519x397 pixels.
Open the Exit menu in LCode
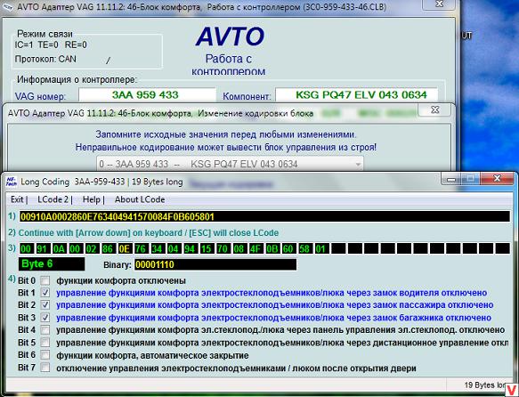click(x=17, y=199)
